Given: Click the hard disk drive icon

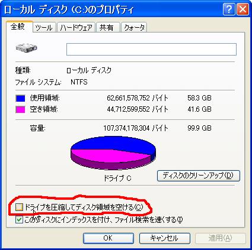Looking at the screenshot, I should [x=26, y=48].
